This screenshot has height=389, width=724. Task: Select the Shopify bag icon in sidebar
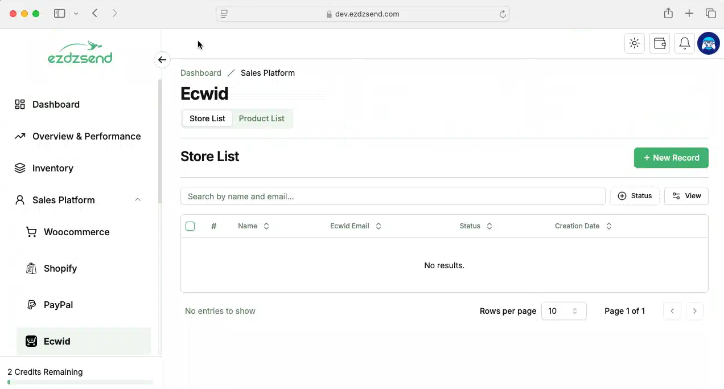(31, 268)
